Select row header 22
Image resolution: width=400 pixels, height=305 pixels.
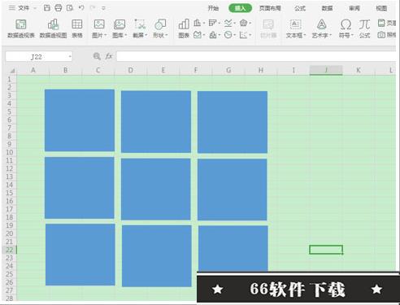[10, 250]
